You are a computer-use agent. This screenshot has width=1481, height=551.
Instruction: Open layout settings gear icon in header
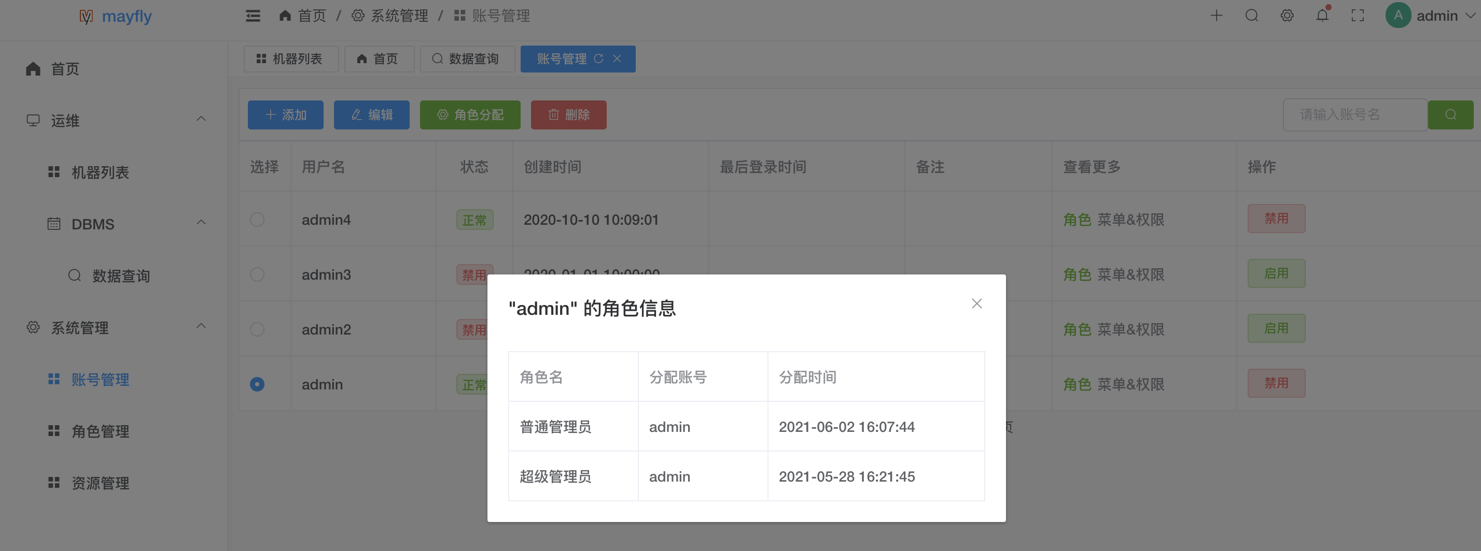point(1287,16)
